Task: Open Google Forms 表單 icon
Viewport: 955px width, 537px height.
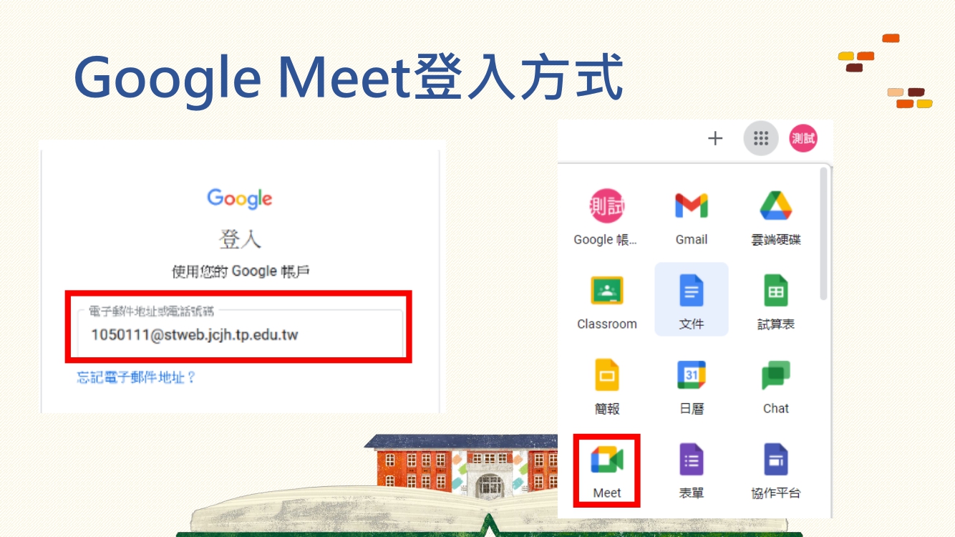Action: tap(692, 470)
